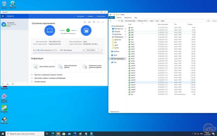Open Главная tab in Explorer ribbon
Screen dimensions: 217x136
(x=119, y=18)
